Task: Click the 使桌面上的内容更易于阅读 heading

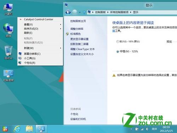Action: (133, 23)
